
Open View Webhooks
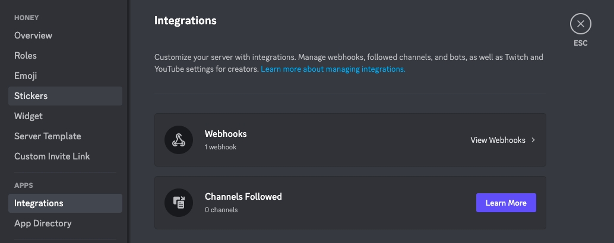coord(498,140)
